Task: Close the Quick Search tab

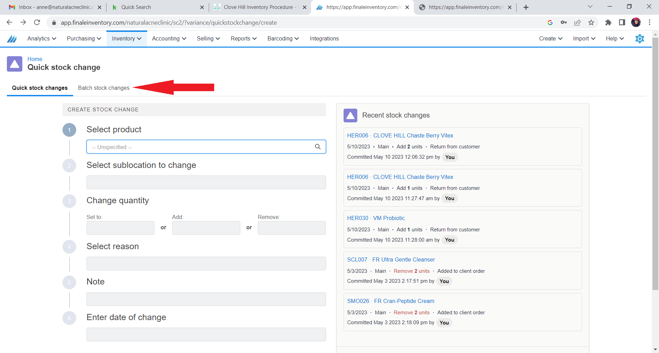Action: [x=202, y=7]
